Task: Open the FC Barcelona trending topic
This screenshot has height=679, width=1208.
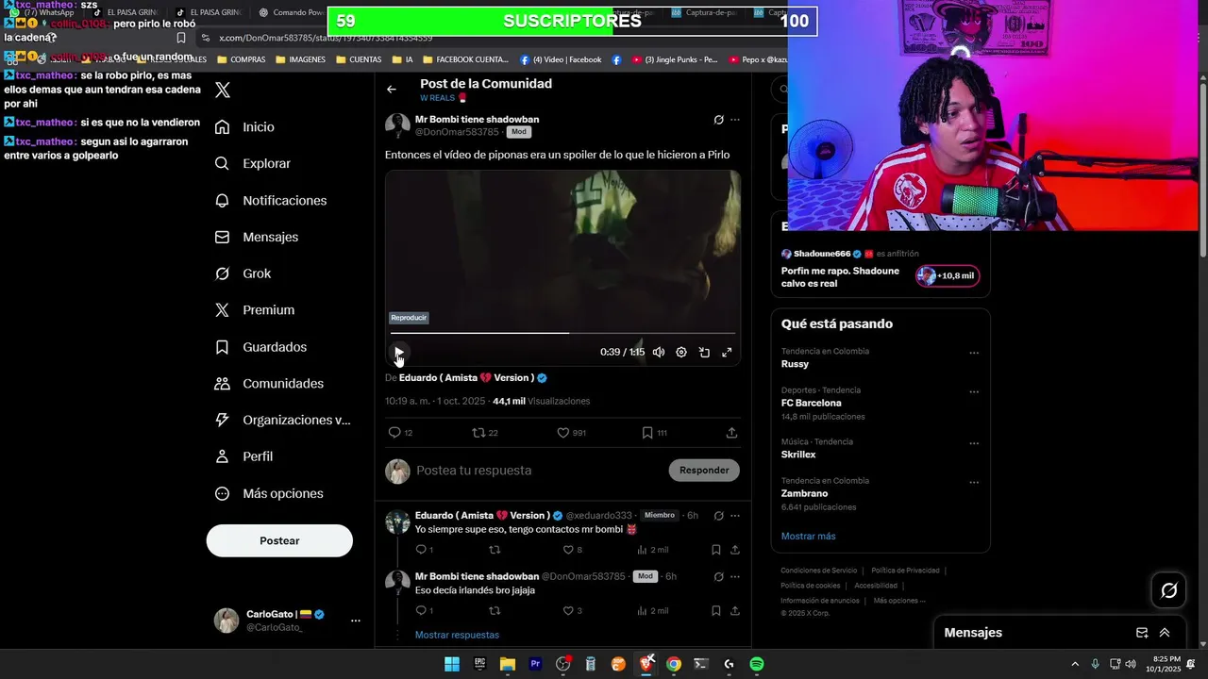Action: pos(881,403)
